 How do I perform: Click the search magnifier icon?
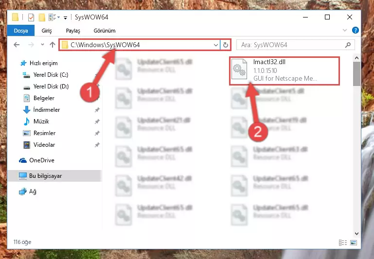pos(348,45)
